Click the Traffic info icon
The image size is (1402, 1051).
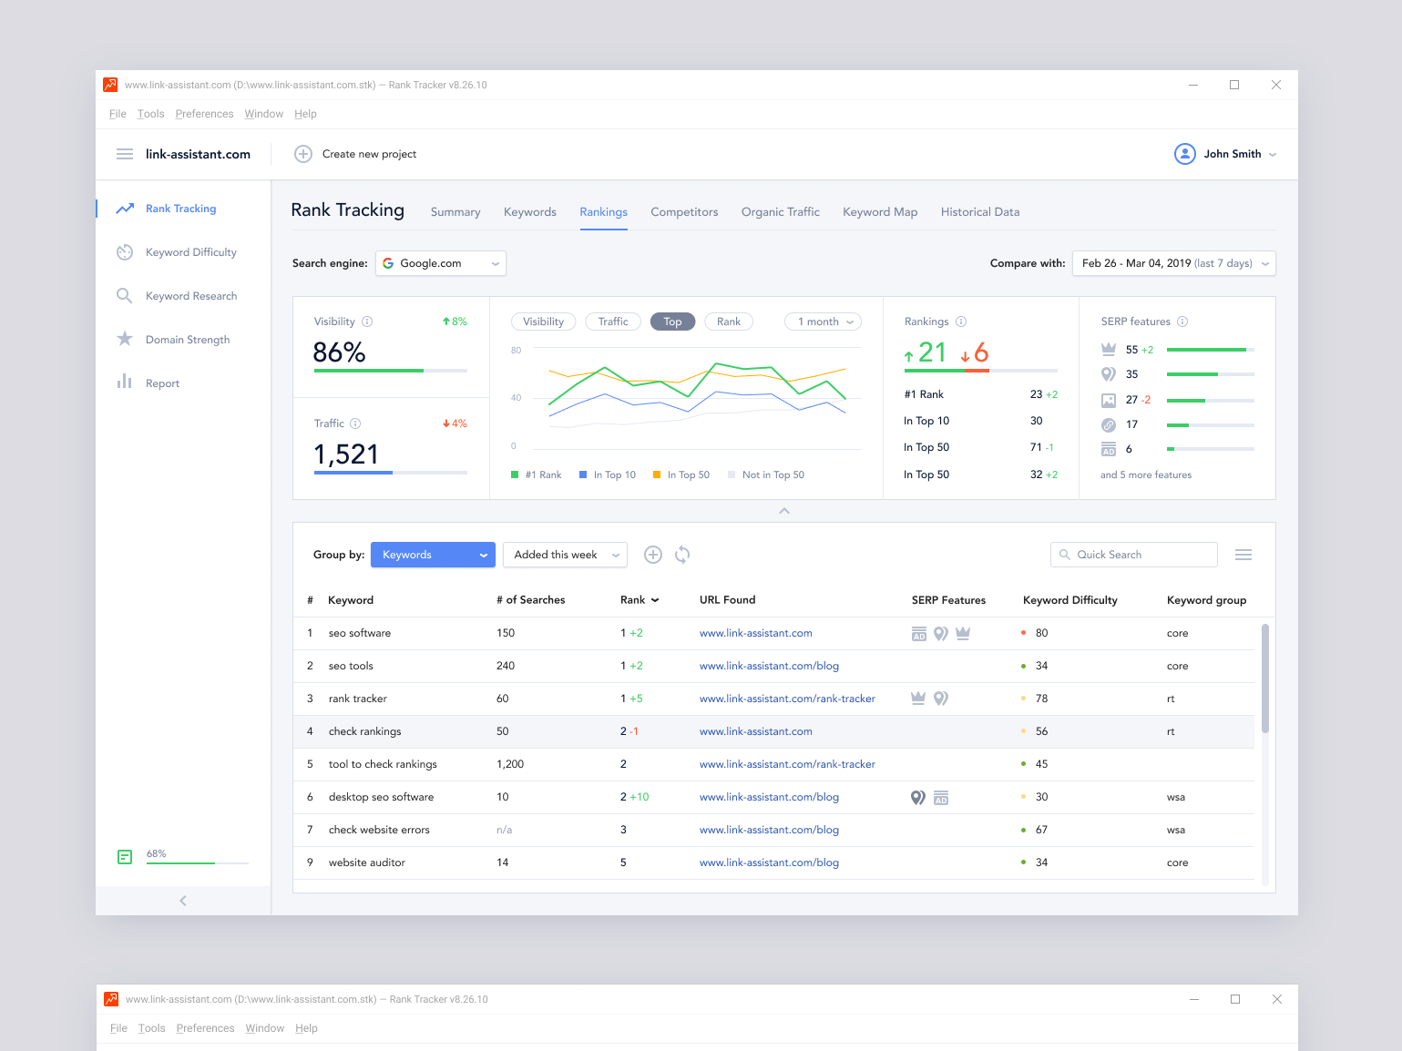[x=355, y=423]
